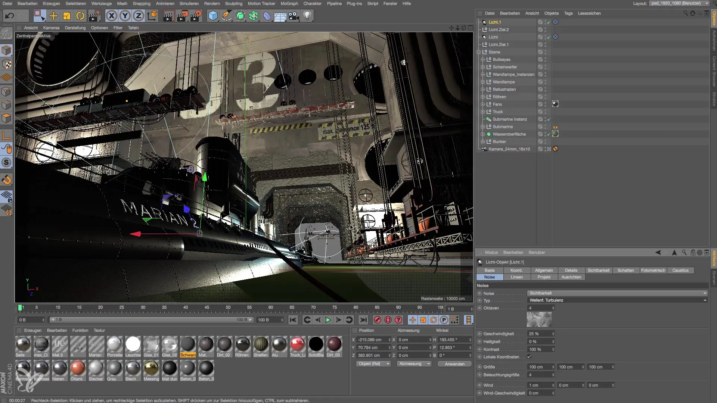This screenshot has width=717, height=403.
Task: Toggle Licht.1 enabled checkmark
Action: pos(549,22)
